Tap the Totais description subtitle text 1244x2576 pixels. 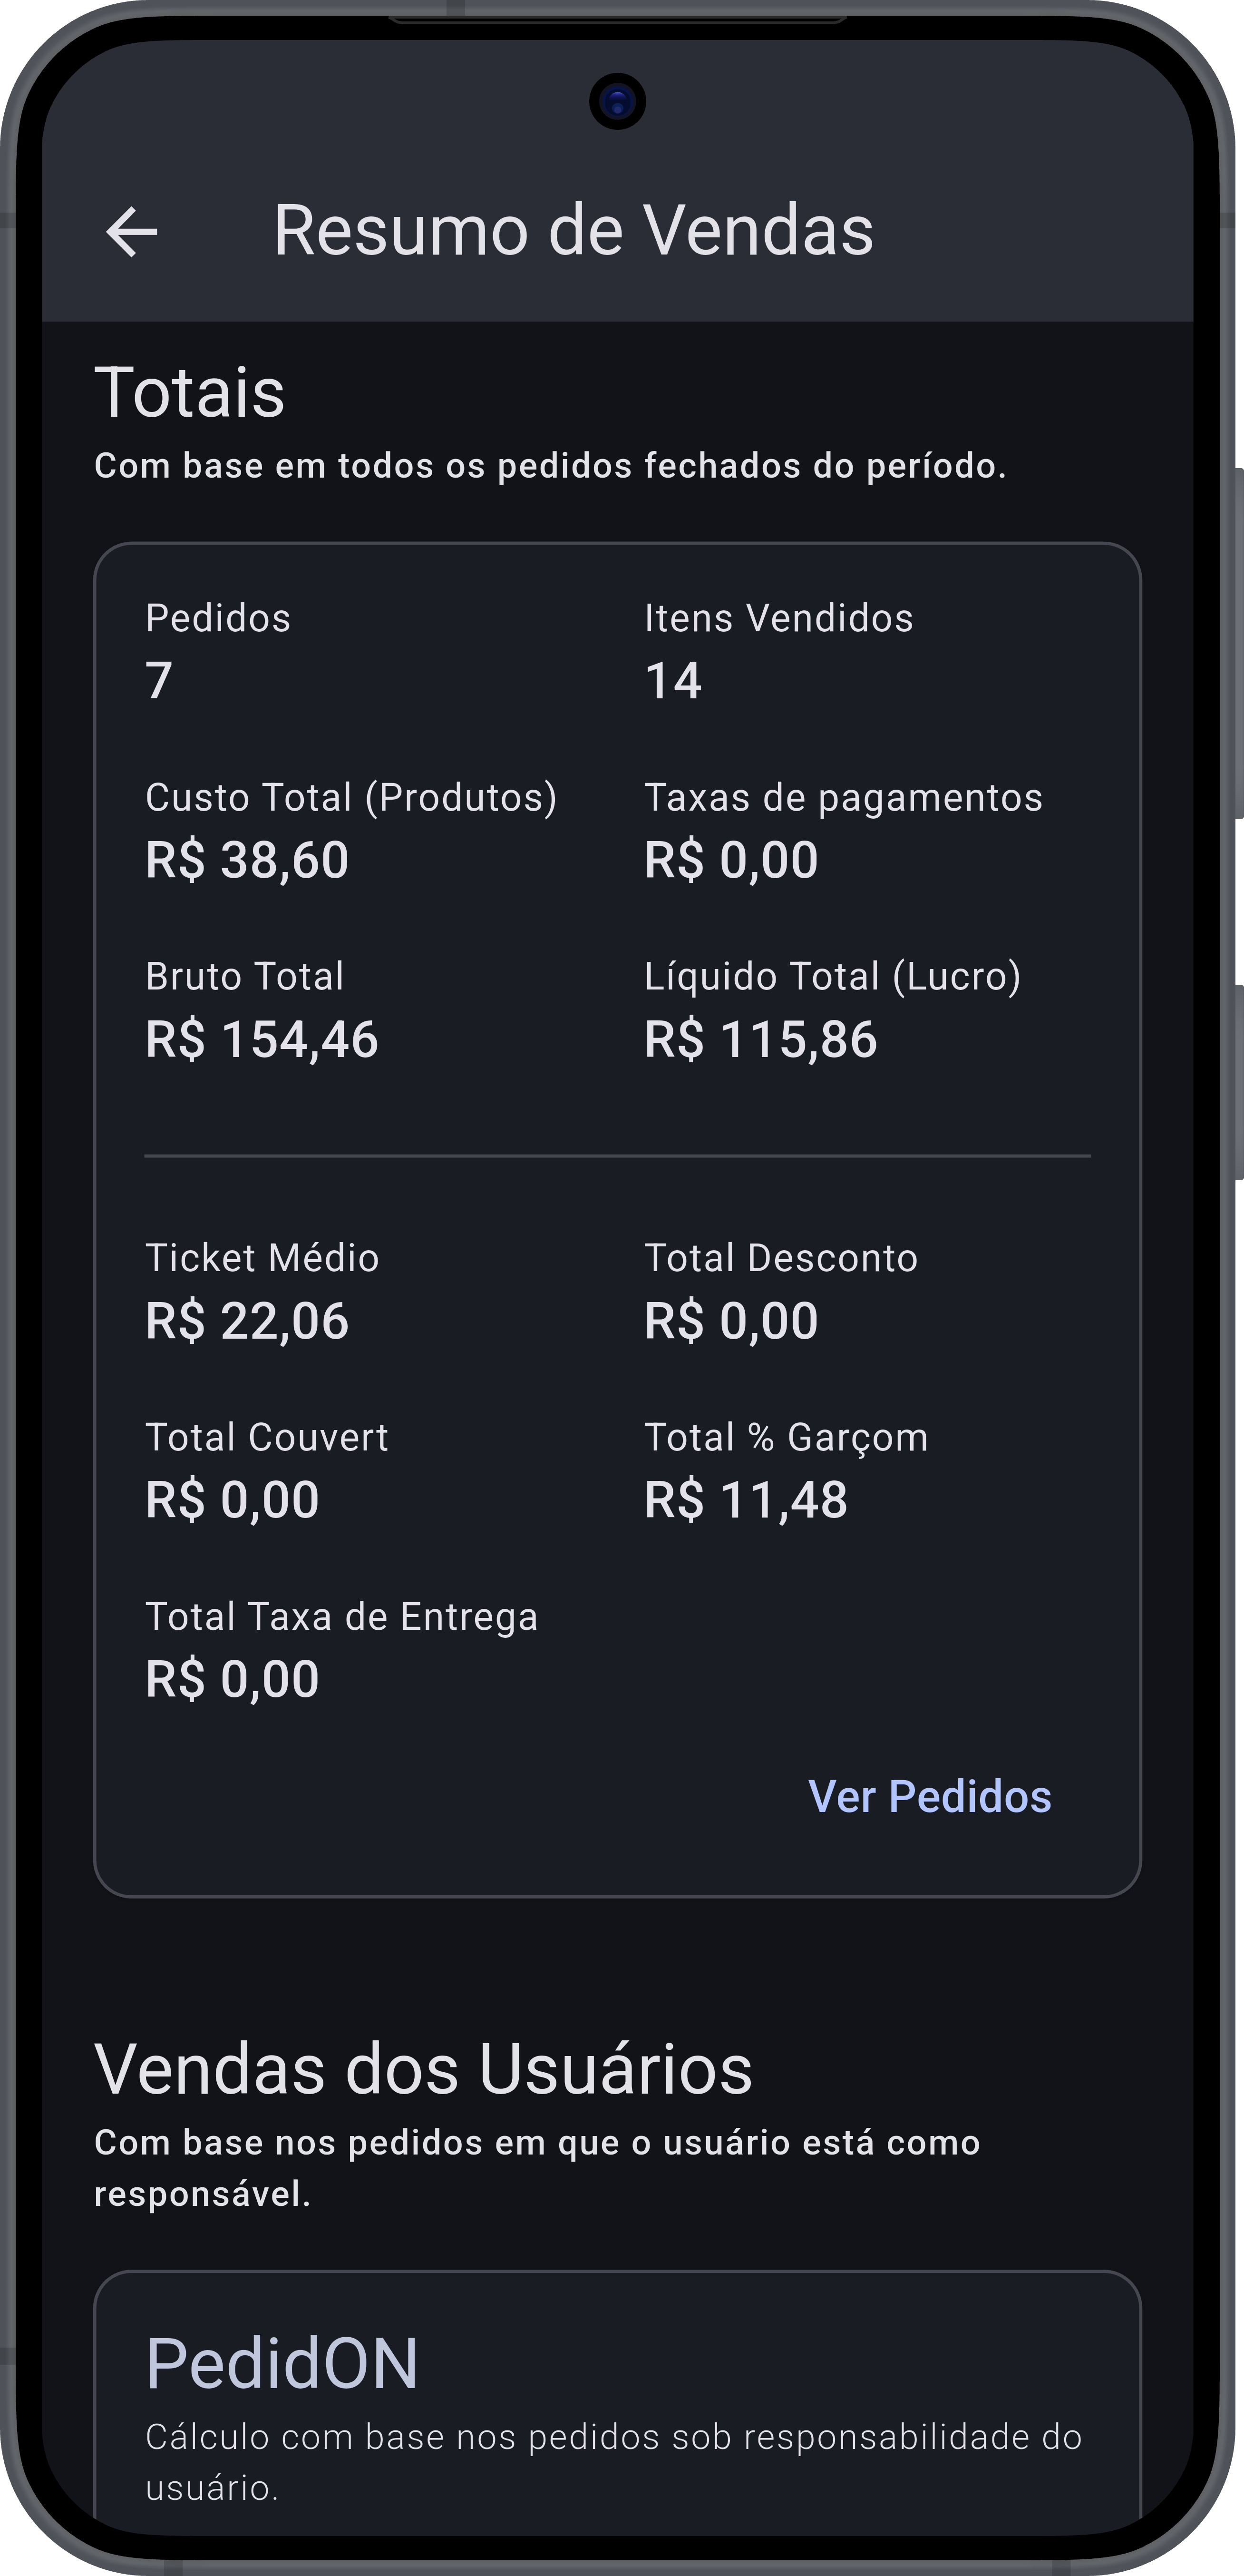[x=550, y=466]
